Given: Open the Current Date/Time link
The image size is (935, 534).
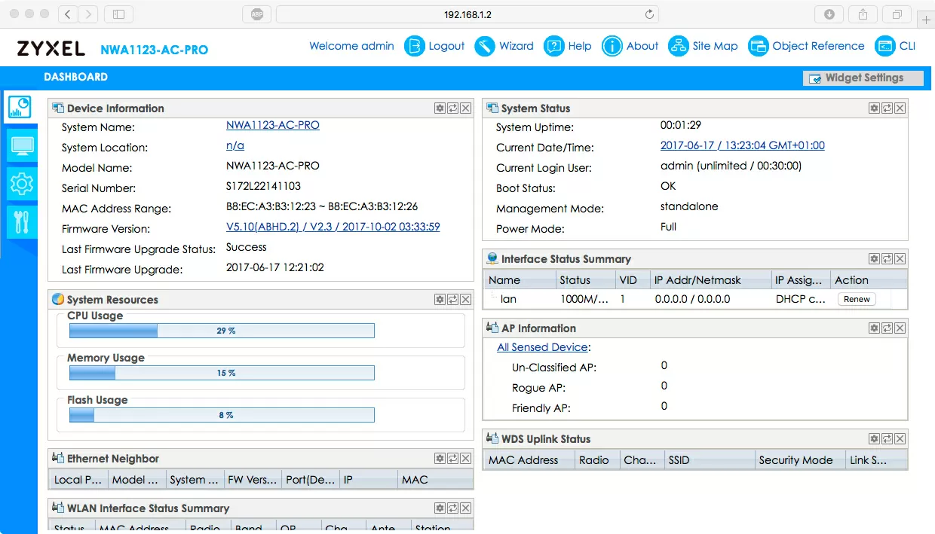Looking at the screenshot, I should 743,145.
